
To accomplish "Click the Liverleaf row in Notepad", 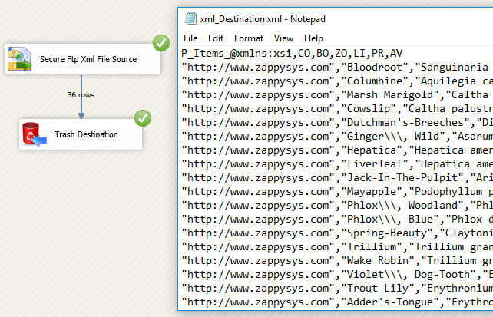I will [x=337, y=164].
